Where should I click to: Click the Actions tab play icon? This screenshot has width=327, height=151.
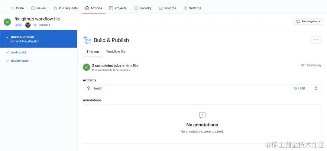pyautogui.click(x=87, y=8)
